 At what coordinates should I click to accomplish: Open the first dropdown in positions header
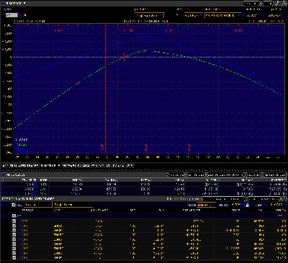coord(224,199)
